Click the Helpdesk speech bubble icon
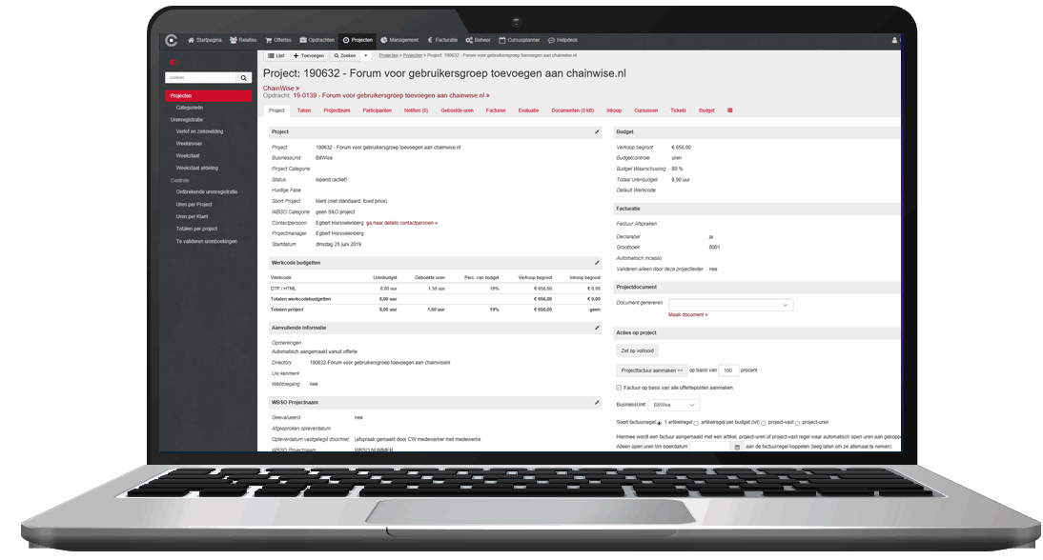 point(549,39)
